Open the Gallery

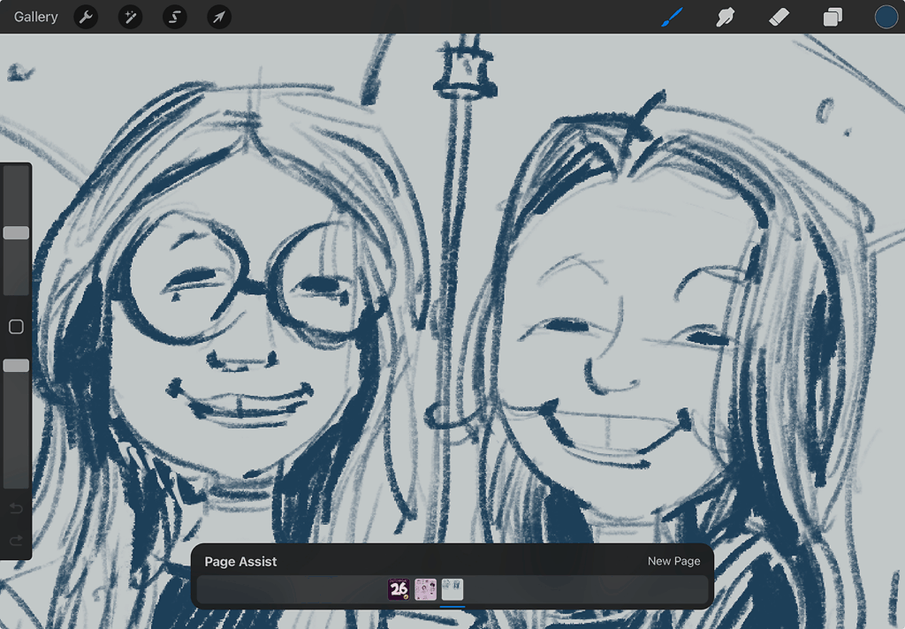pyautogui.click(x=36, y=17)
